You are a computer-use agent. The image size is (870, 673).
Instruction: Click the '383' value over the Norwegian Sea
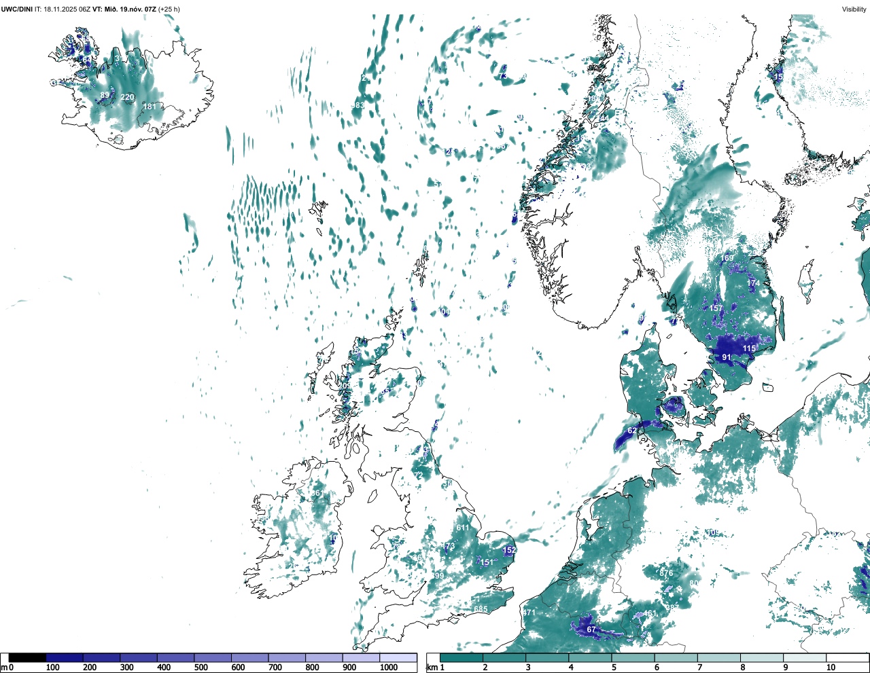358,106
